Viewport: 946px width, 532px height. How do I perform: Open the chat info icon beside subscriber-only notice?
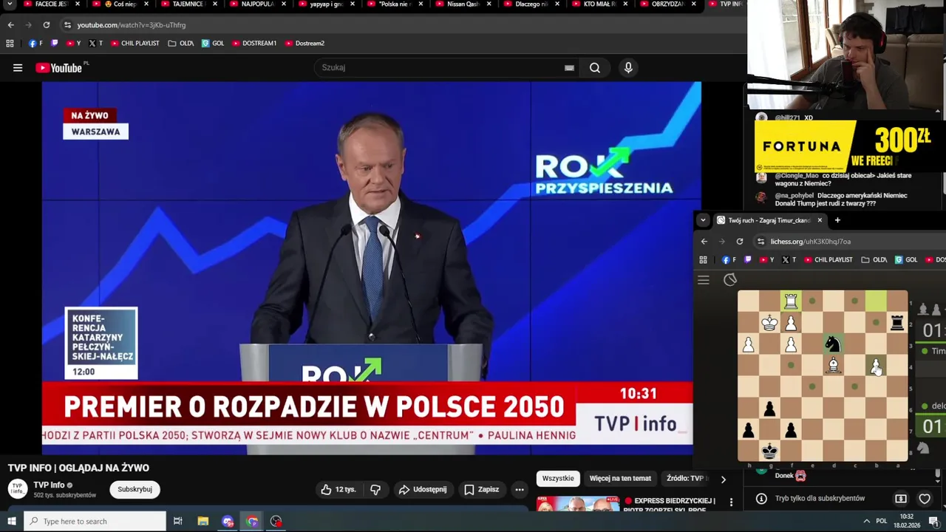pos(761,499)
